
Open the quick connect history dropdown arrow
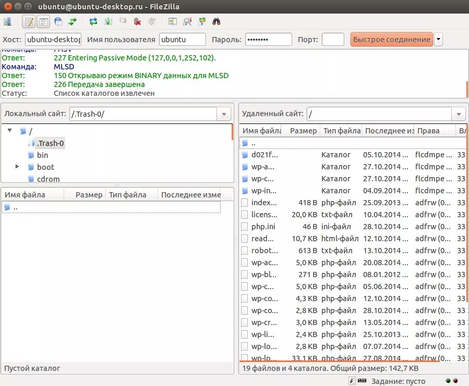(x=438, y=40)
